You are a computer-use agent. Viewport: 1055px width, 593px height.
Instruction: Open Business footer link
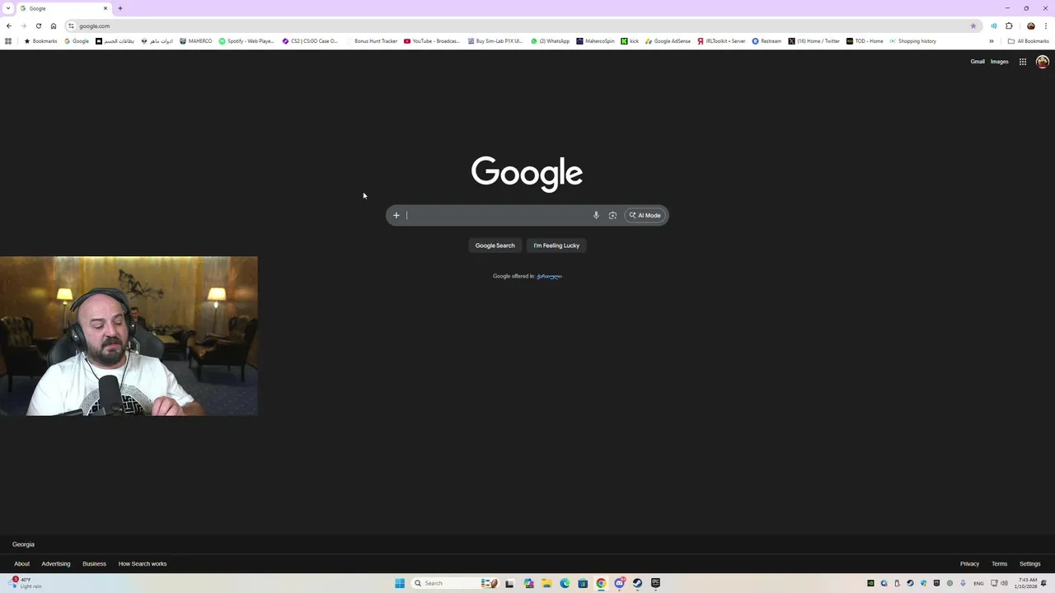click(94, 564)
